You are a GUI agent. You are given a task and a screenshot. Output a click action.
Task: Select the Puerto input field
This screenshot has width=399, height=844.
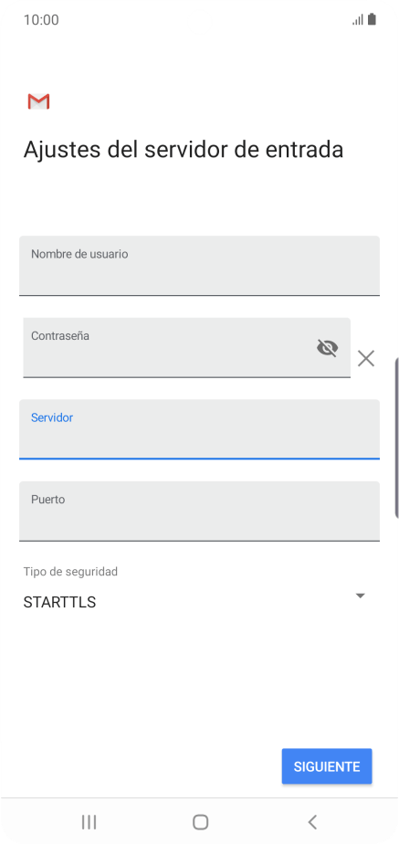(199, 512)
